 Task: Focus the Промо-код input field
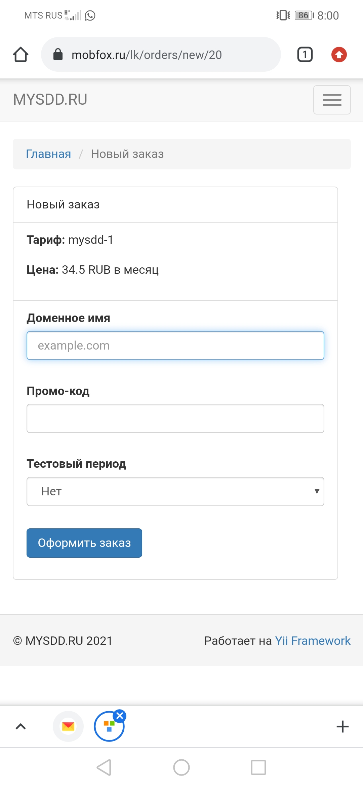tap(175, 419)
